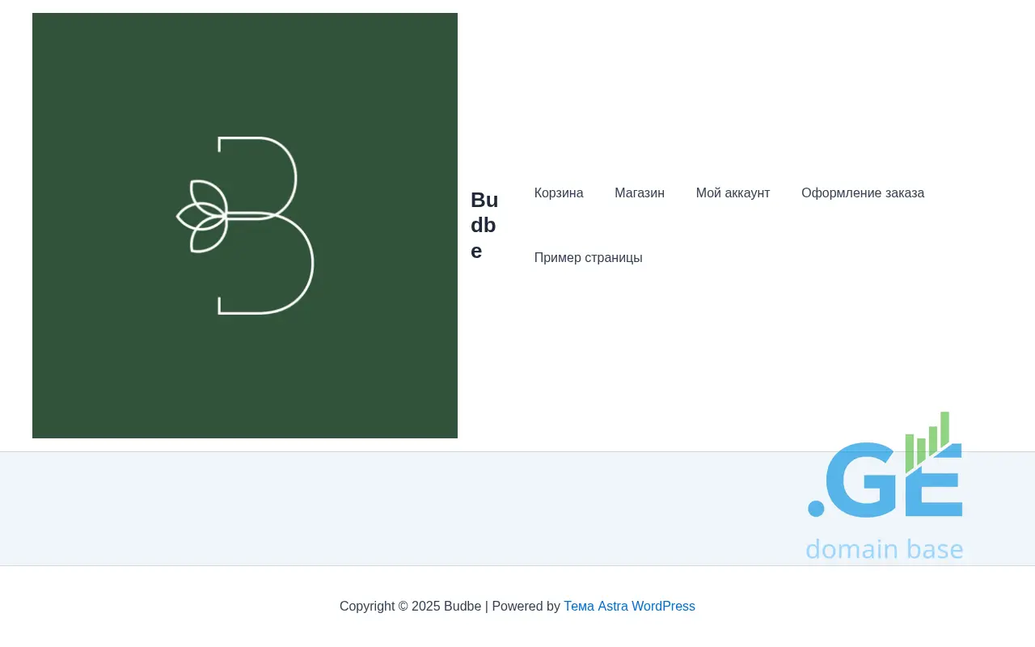Open the Корзина menu item
1035x647 pixels.
tap(559, 193)
